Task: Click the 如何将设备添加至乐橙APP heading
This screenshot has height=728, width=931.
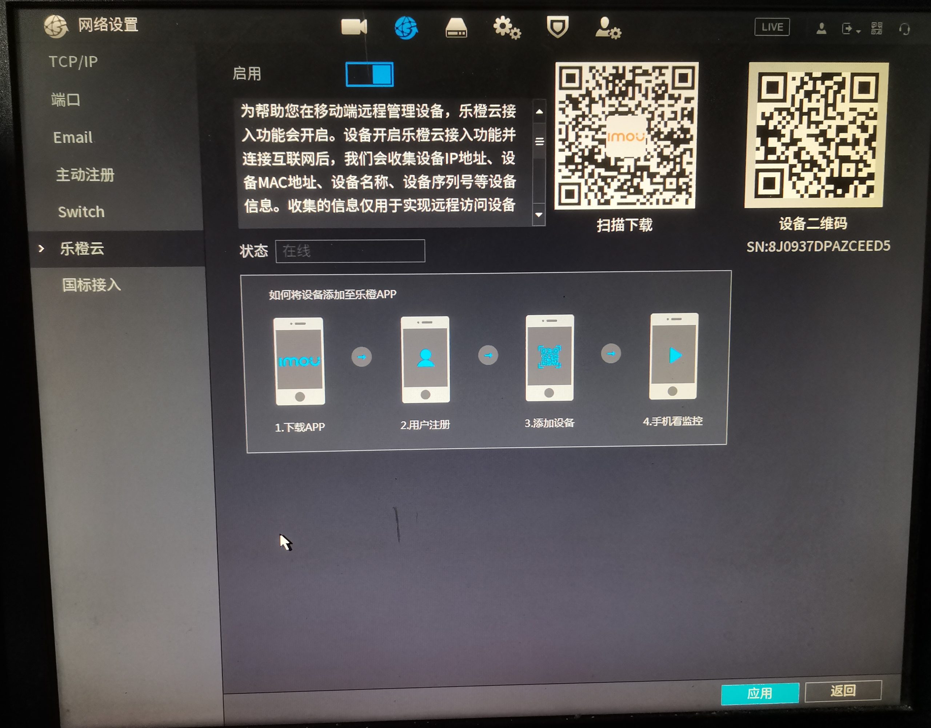Action: click(332, 295)
